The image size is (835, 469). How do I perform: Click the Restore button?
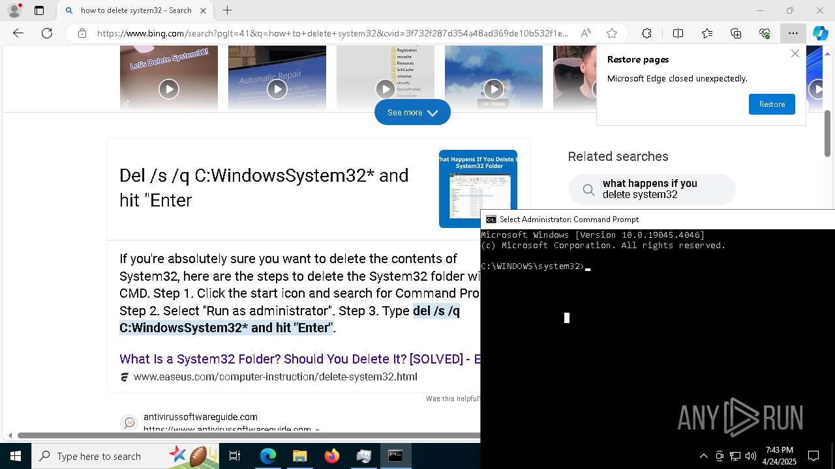pos(772,104)
